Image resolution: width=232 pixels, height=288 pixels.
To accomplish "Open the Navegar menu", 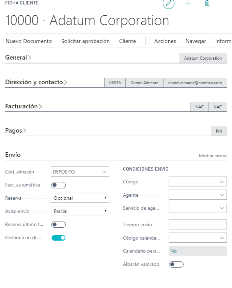I will click(196, 41).
